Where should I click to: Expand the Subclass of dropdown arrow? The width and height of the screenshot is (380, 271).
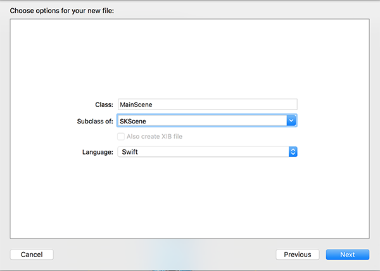291,120
